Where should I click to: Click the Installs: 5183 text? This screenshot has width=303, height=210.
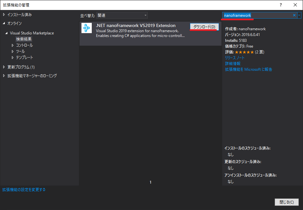[236, 40]
